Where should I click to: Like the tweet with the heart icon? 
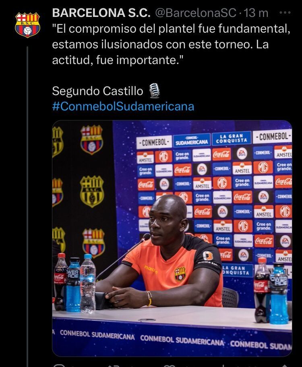(169, 366)
